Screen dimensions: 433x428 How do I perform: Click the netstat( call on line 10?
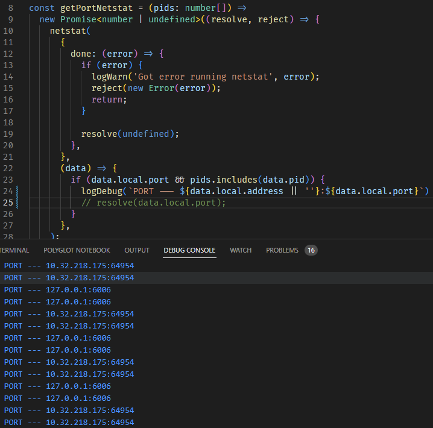[x=70, y=31]
